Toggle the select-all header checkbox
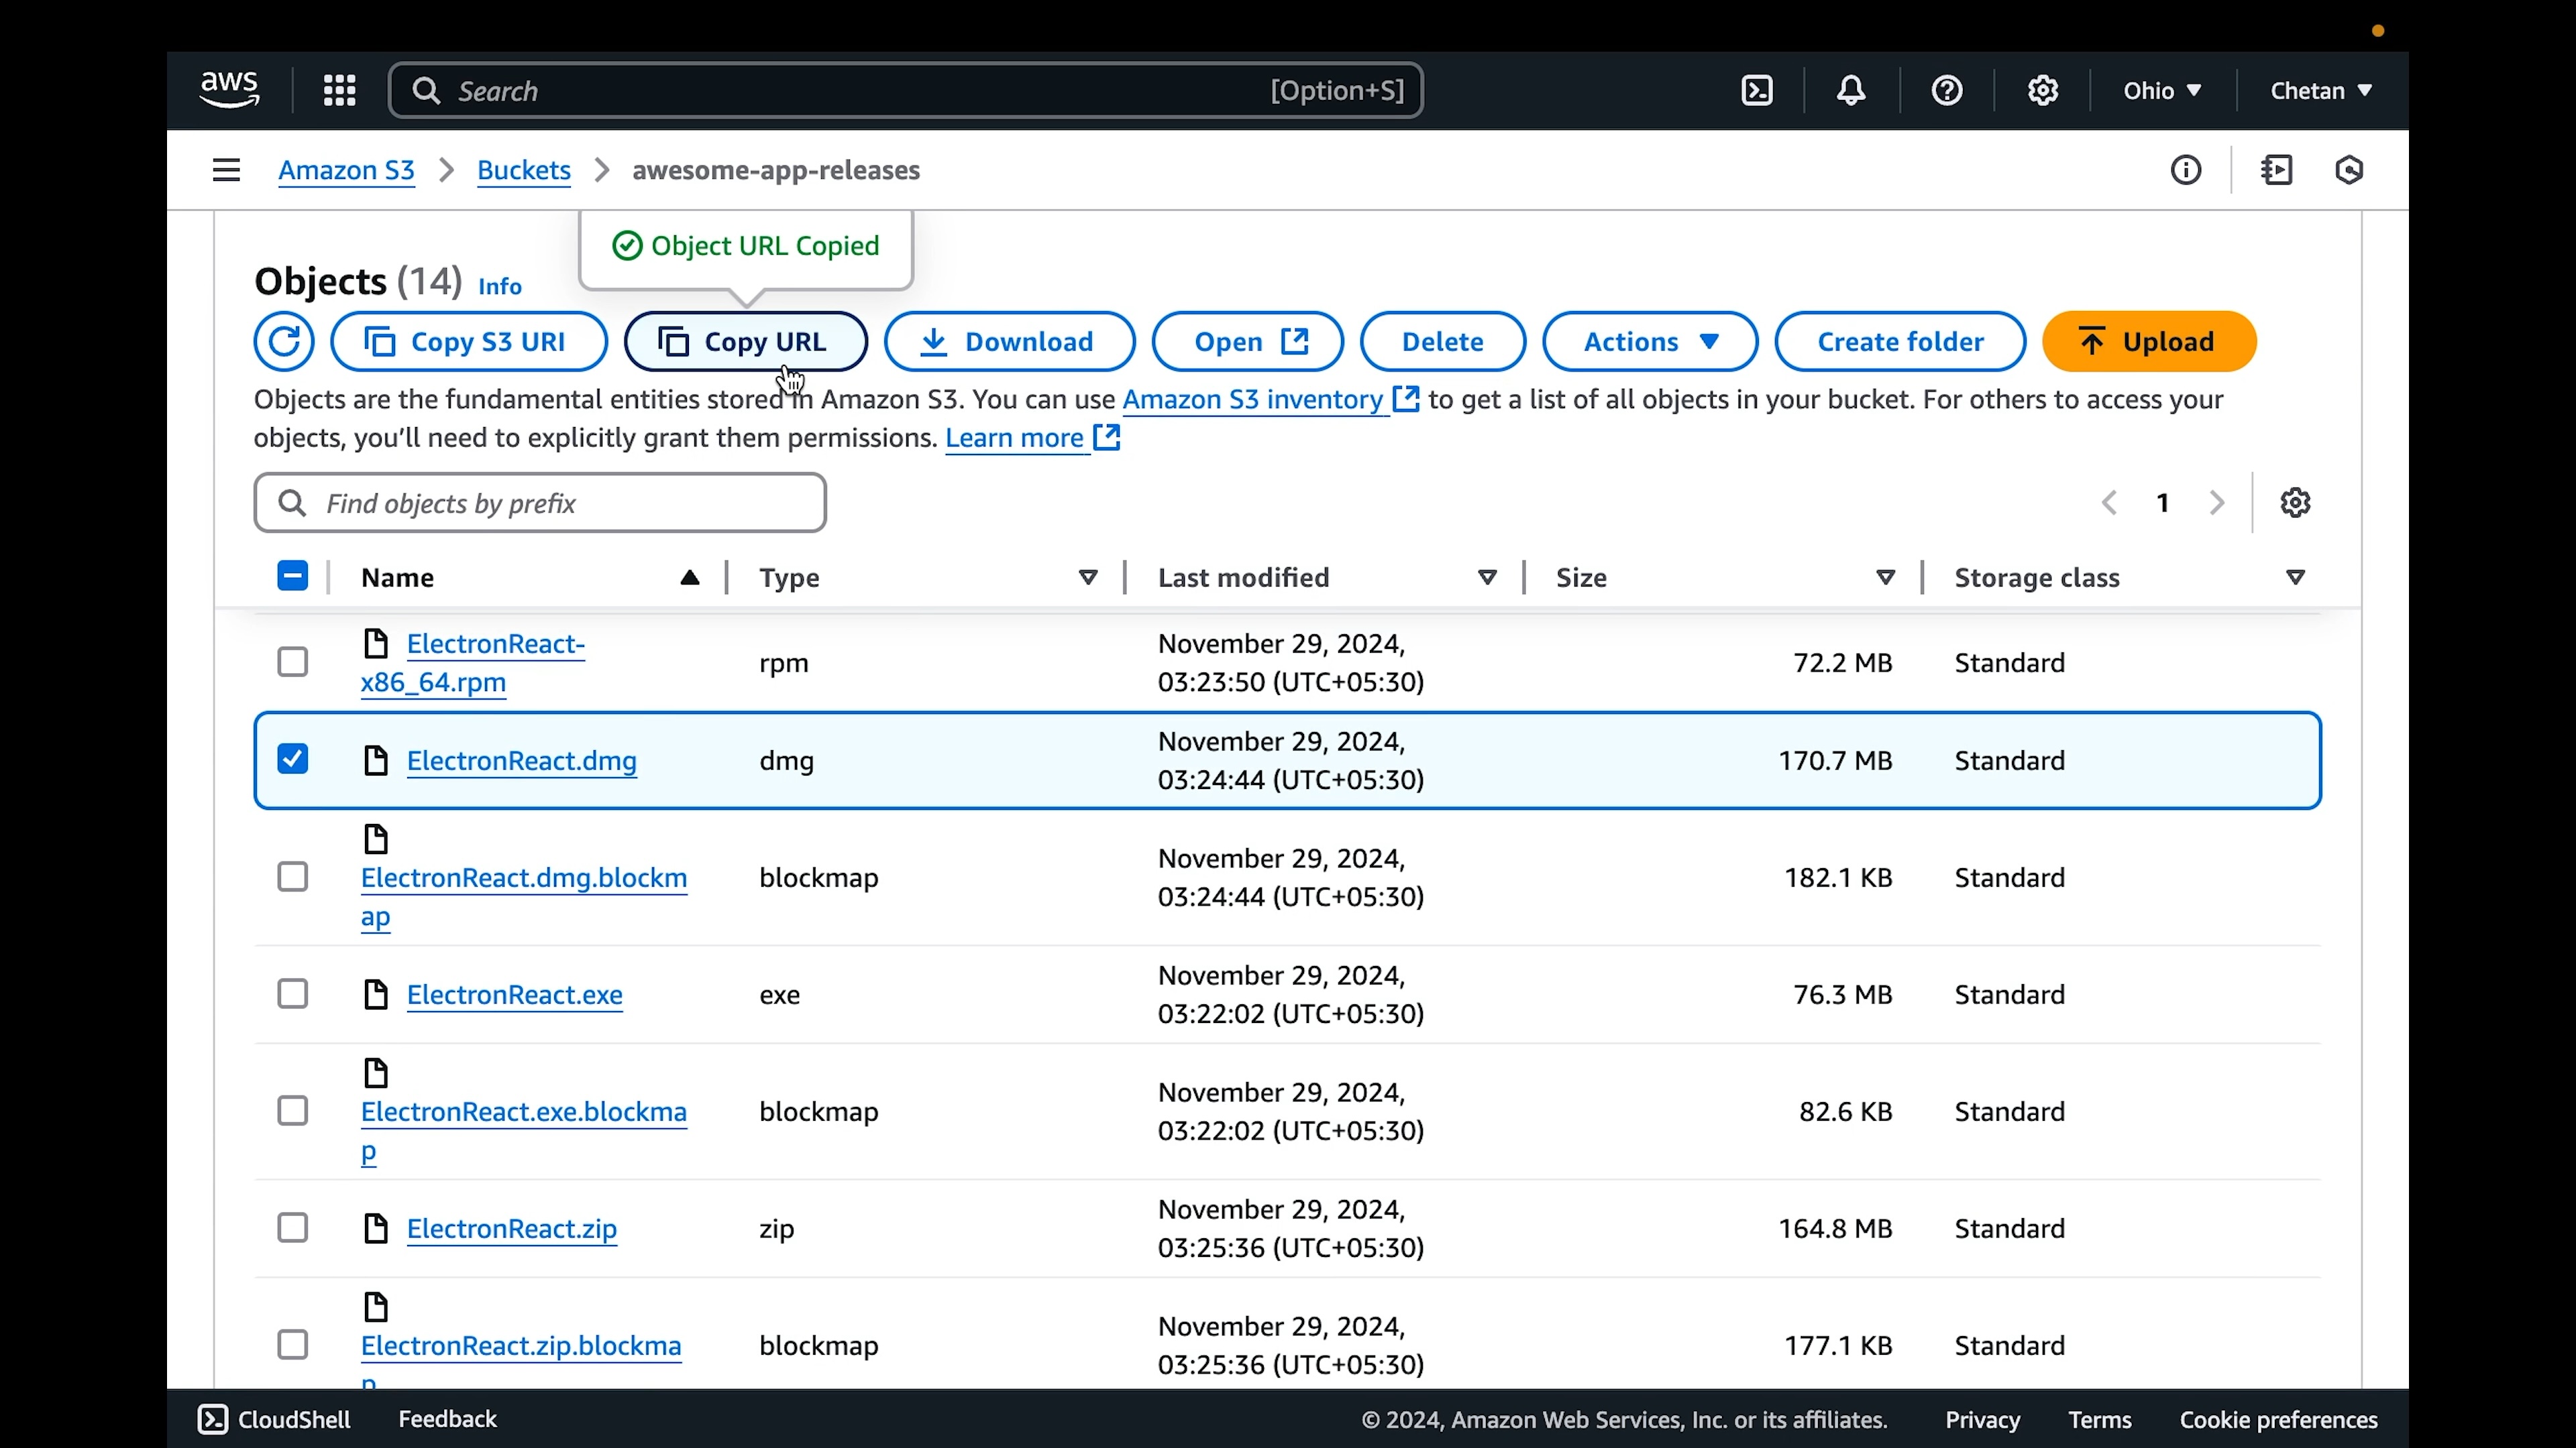The height and width of the screenshot is (1448, 2576). (x=293, y=577)
